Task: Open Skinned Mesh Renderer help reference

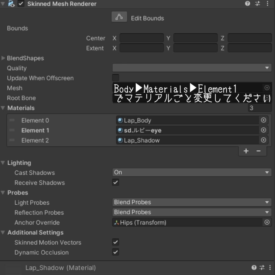Action: tap(247, 3)
